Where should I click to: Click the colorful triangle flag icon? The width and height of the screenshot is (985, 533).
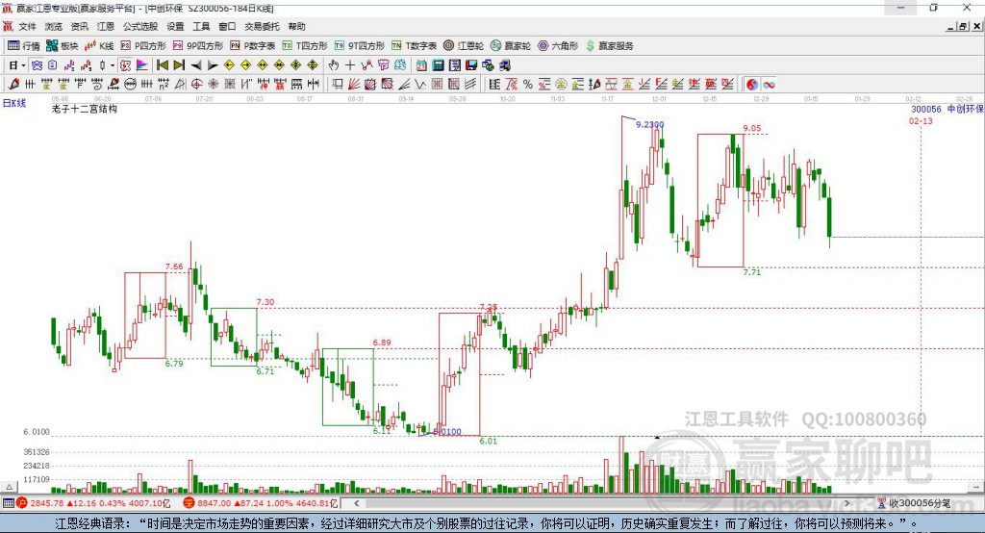pos(142,65)
